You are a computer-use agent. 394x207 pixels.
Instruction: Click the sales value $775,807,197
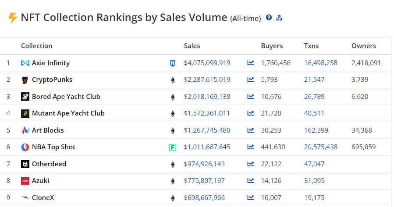click(x=204, y=180)
